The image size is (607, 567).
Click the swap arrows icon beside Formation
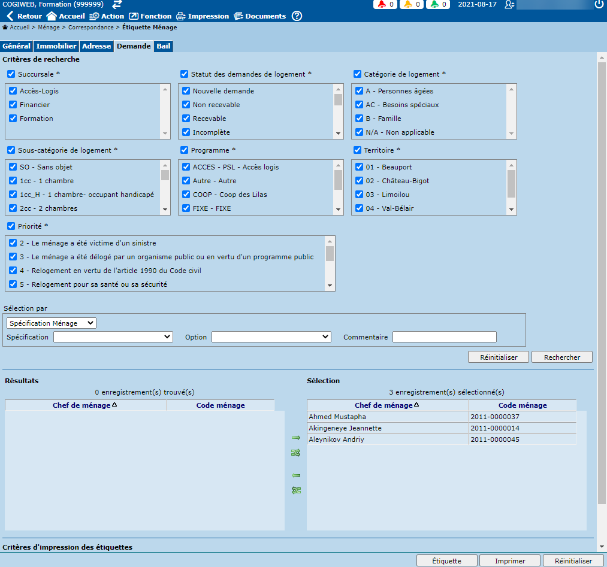(117, 4)
